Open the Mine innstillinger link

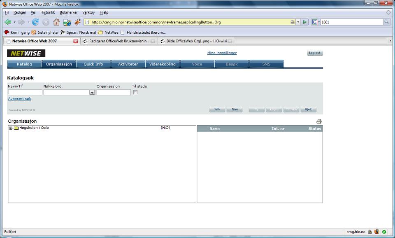pyautogui.click(x=222, y=53)
